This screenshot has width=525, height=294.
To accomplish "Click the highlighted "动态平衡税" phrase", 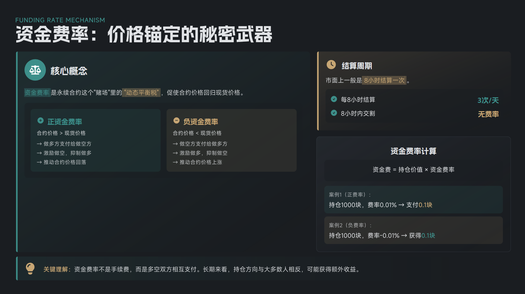I will tap(141, 92).
